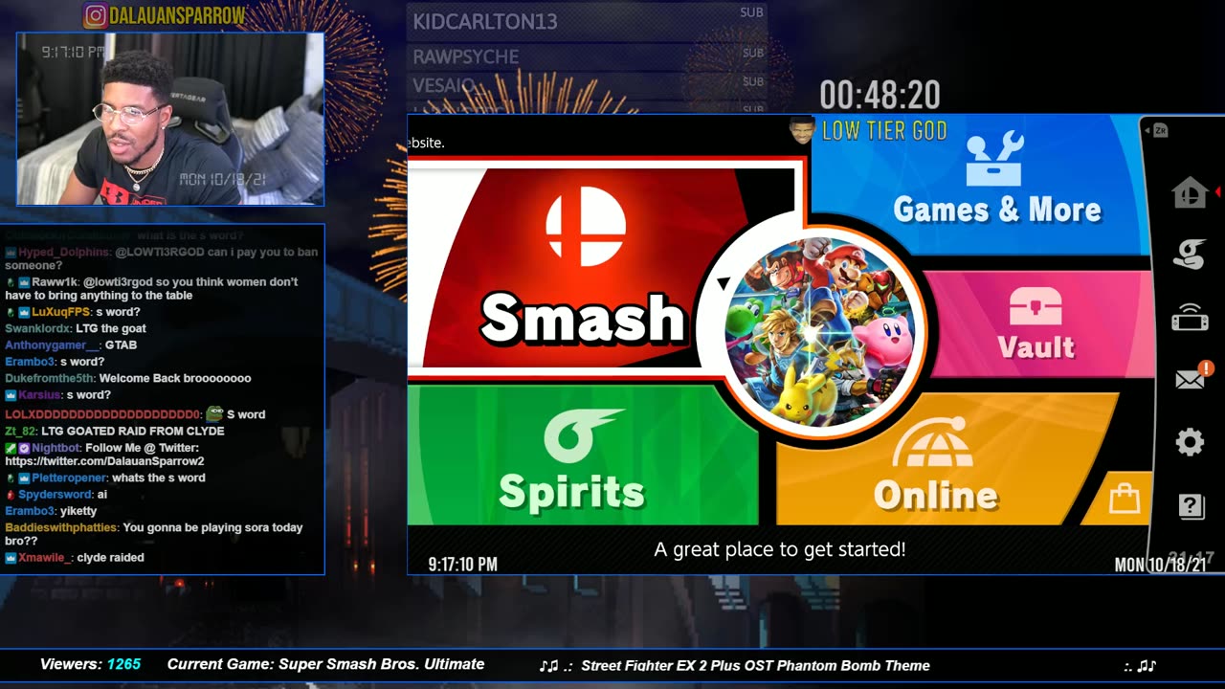
Task: Click chat username Anthonygamer__
Action: [x=52, y=345]
